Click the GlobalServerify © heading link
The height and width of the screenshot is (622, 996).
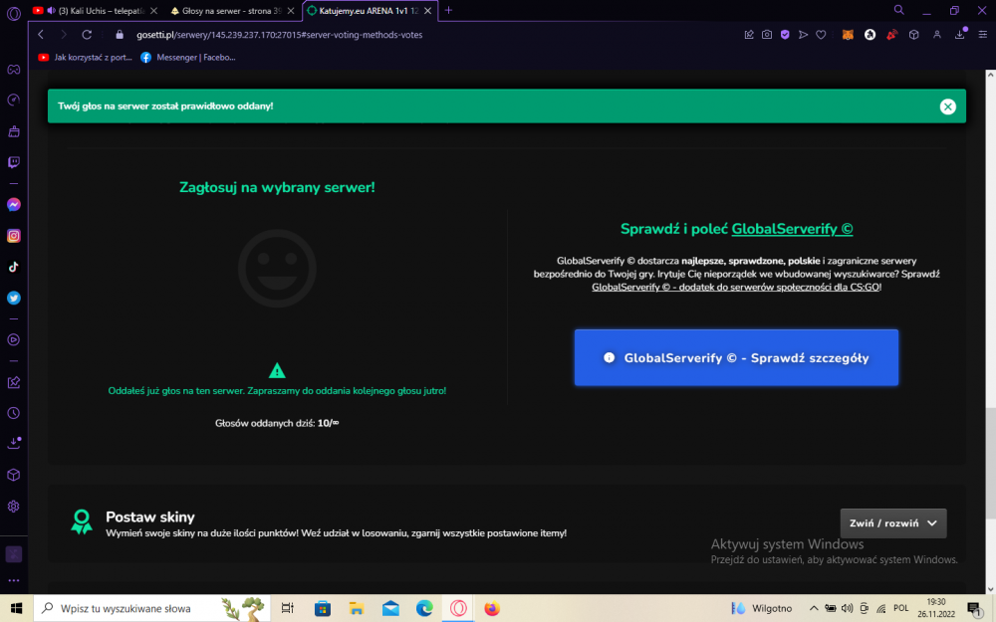click(792, 229)
